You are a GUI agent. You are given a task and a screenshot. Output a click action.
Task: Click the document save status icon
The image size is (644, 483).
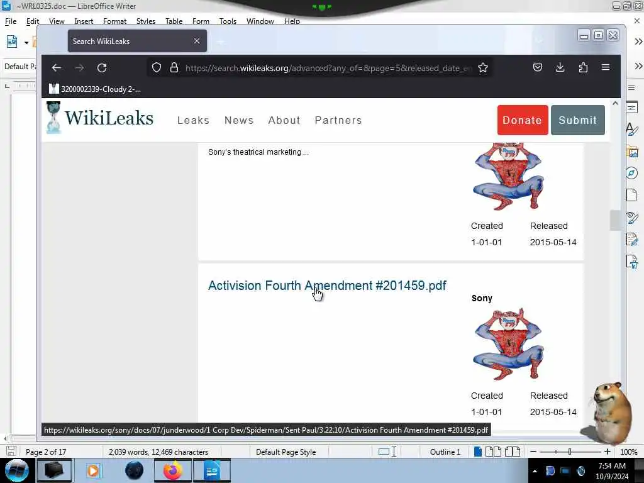11,452
